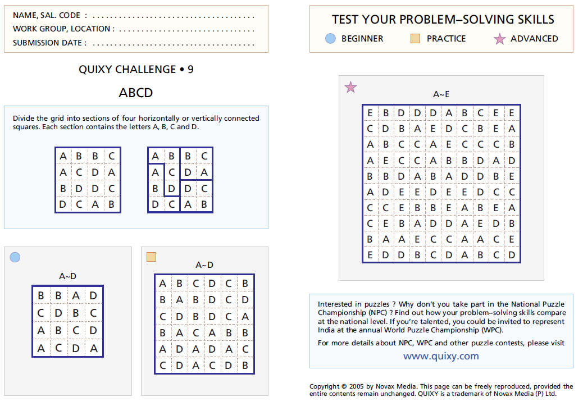
Task: Click the QUIXY CHALLENGE 9 heading
Action: (x=136, y=70)
